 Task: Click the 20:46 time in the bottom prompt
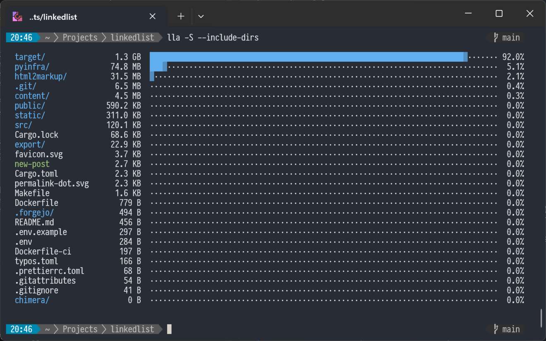21,329
